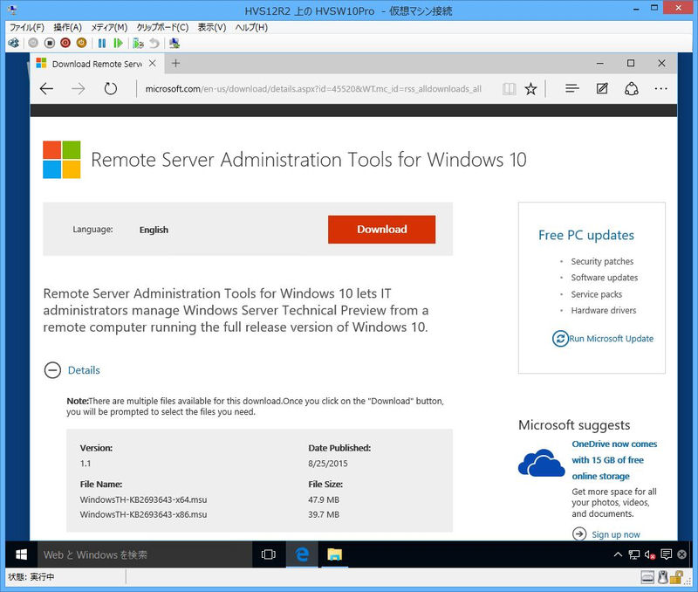Click file name WindowsTH-KB2693643-x64.msu
698x592 pixels.
click(143, 499)
